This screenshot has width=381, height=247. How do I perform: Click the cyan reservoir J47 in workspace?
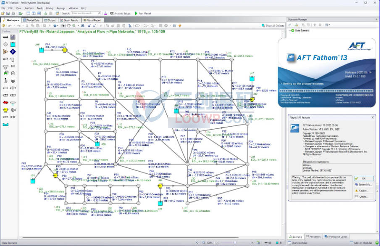(x=252, y=79)
